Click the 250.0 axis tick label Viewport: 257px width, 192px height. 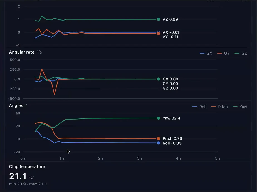[15, 70]
